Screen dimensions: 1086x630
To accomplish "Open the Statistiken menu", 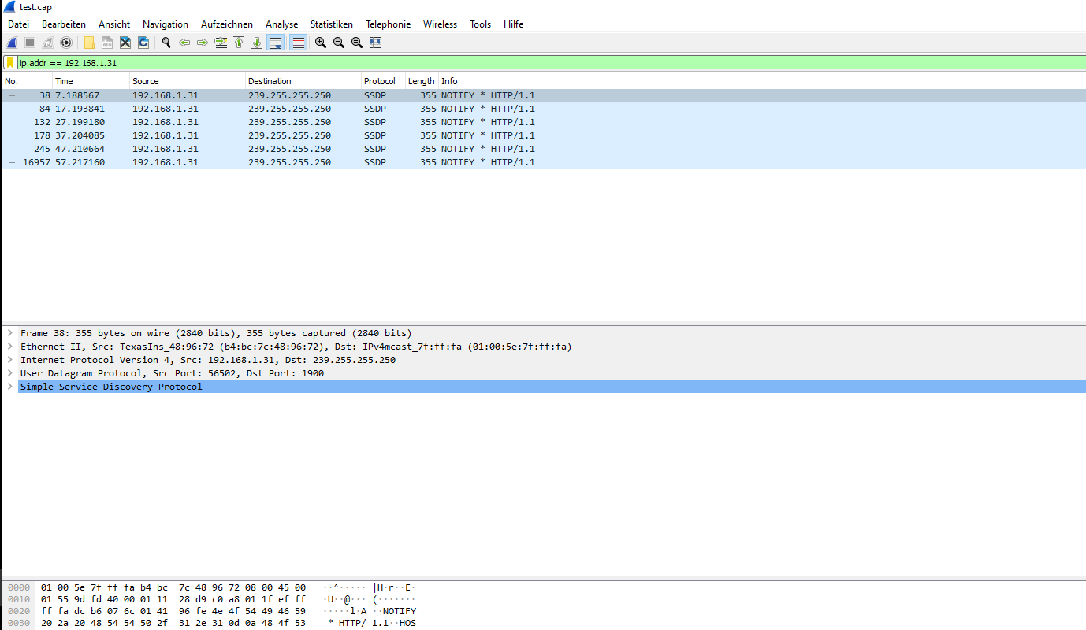I will (331, 24).
